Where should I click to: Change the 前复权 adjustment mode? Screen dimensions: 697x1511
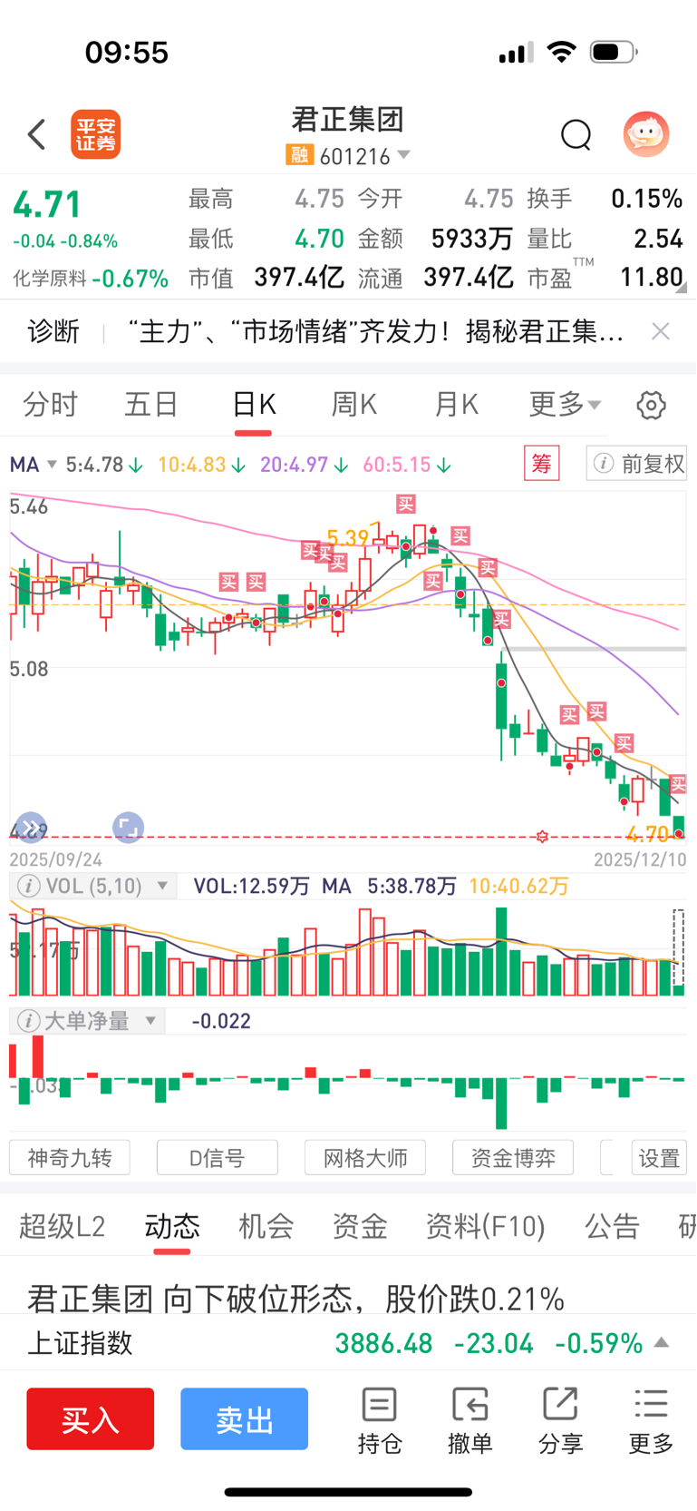click(x=636, y=464)
